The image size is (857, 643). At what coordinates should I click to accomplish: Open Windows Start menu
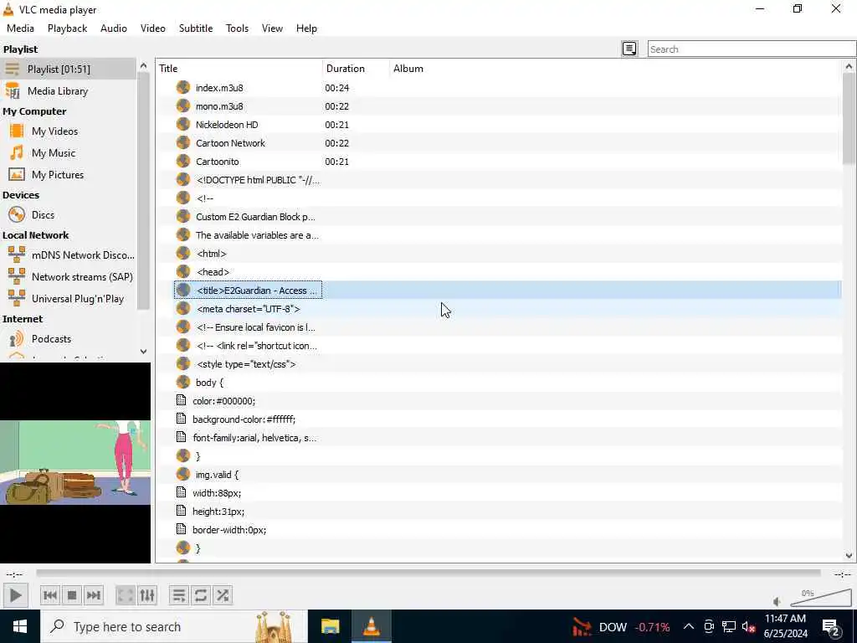(x=20, y=626)
